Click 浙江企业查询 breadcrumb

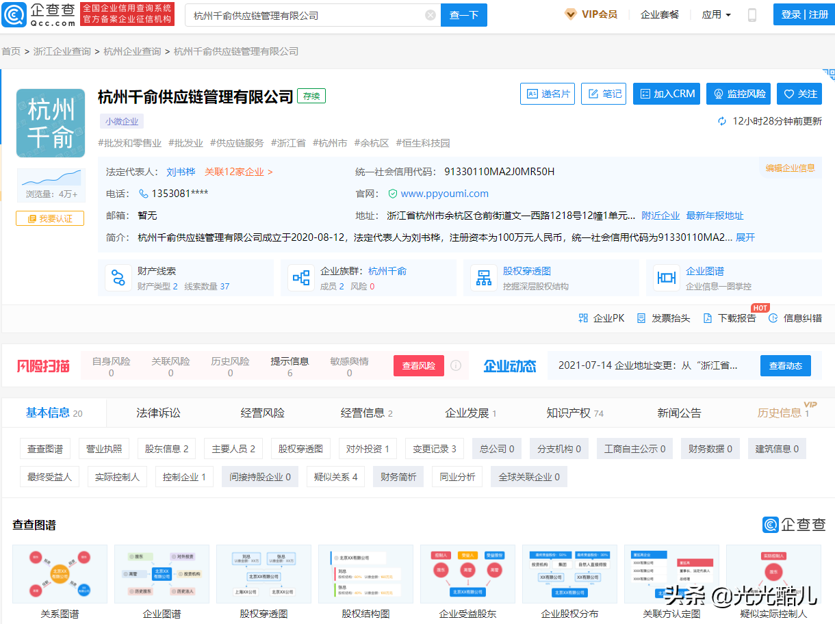point(62,51)
